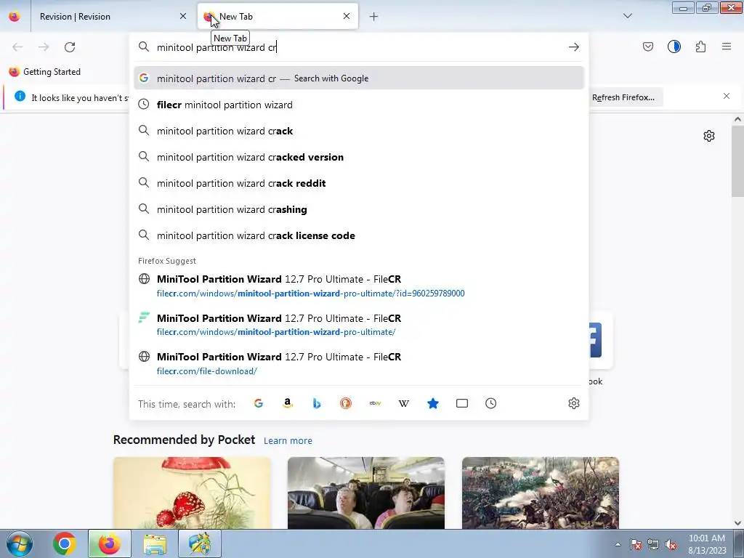The width and height of the screenshot is (744, 558).
Task: Pick suggestion 'minitool partition wizard crack'
Action: [359, 131]
